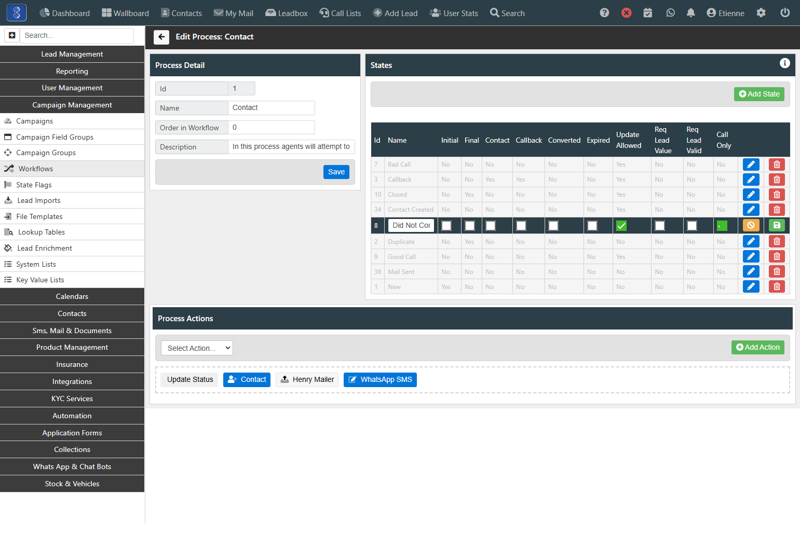The width and height of the screenshot is (800, 535).
Task: Delete the Mail Sent state
Action: click(x=777, y=271)
